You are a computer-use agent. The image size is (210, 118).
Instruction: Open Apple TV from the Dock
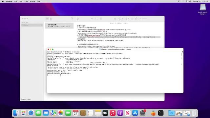pos(105,113)
